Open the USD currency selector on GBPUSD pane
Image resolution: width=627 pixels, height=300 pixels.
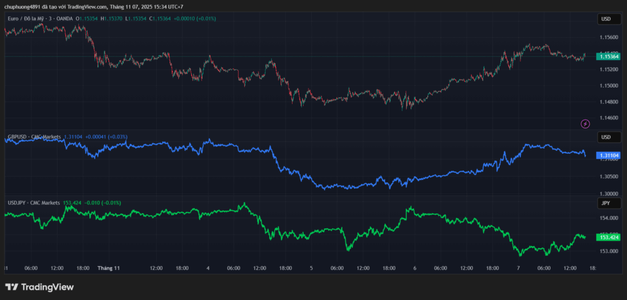point(606,137)
